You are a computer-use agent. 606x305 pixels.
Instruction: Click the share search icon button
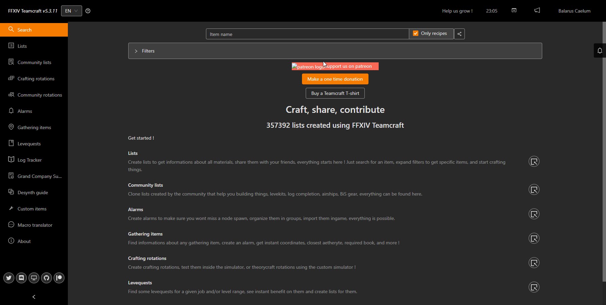click(x=459, y=34)
